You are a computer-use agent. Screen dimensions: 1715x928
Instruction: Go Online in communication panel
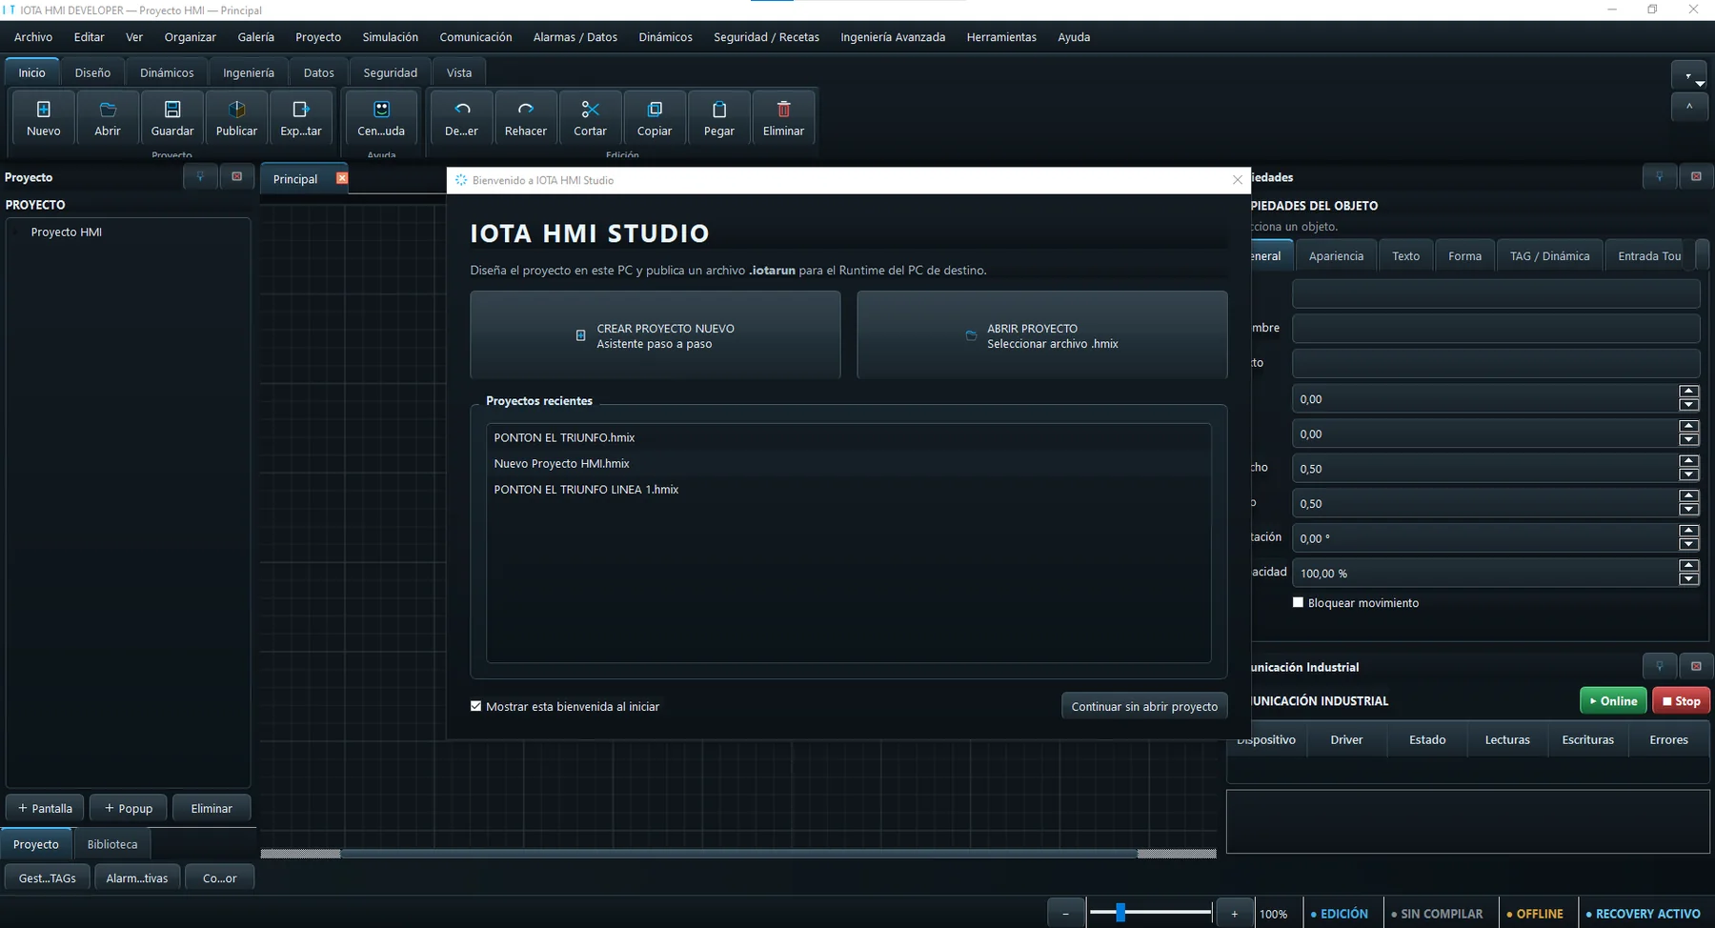(1613, 700)
